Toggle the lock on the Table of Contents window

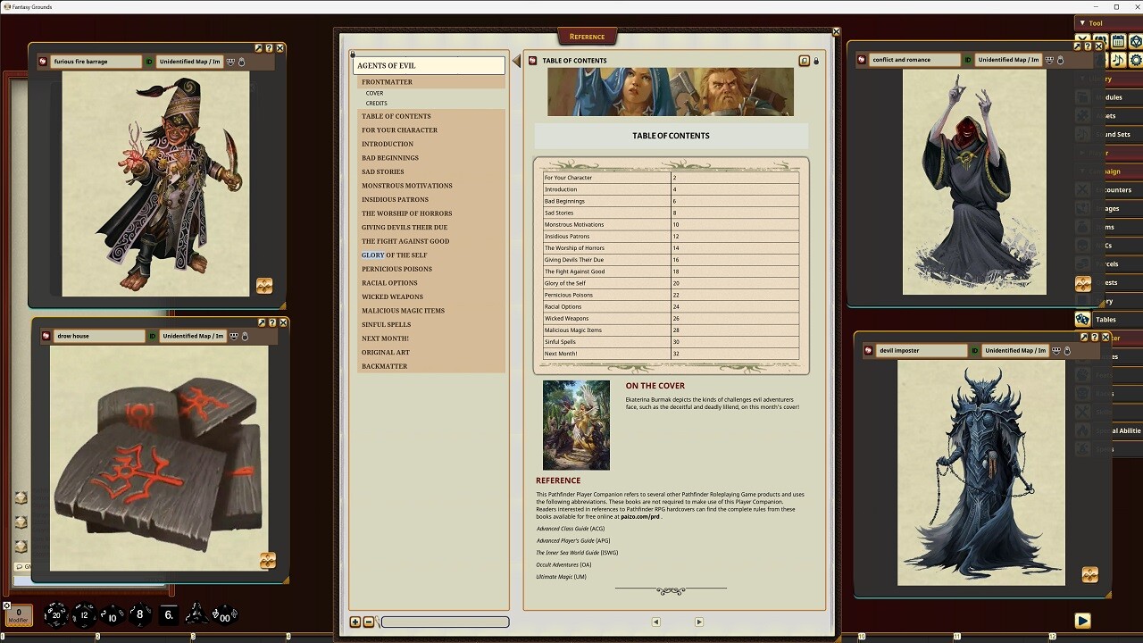(x=815, y=60)
